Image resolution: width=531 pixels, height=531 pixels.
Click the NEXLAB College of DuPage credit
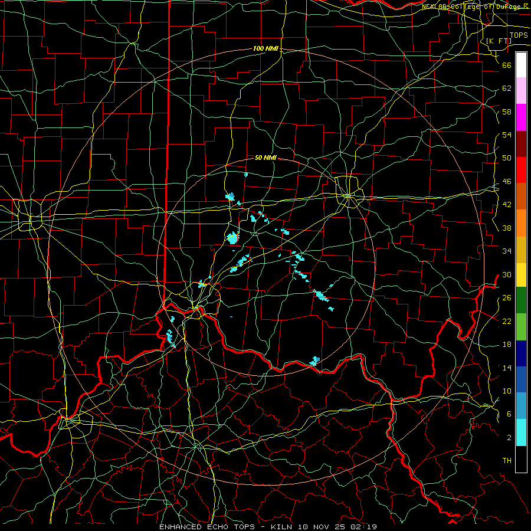(x=476, y=6)
